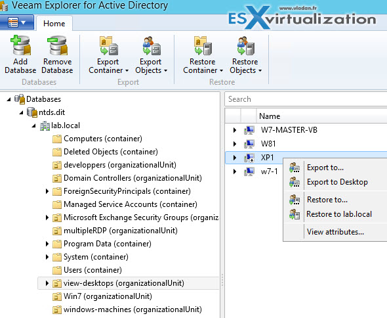Open the Restore Container dropdown arrow
This screenshot has height=318, width=387.
tap(221, 70)
